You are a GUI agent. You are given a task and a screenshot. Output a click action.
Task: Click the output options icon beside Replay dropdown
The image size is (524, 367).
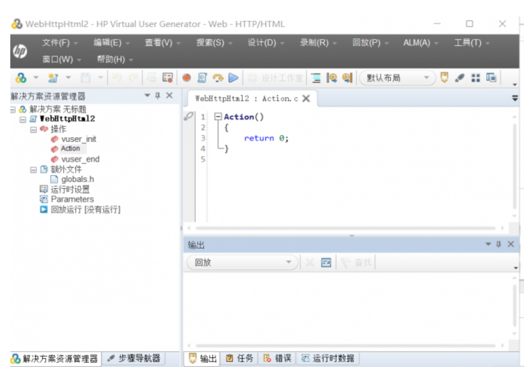326,262
